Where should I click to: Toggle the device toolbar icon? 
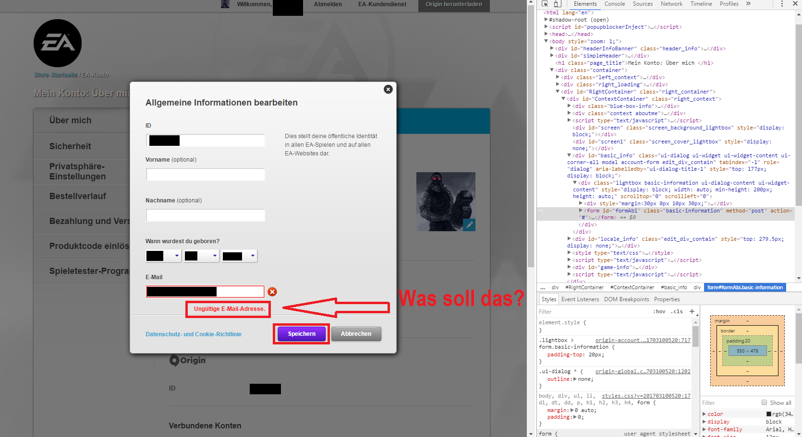point(557,4)
